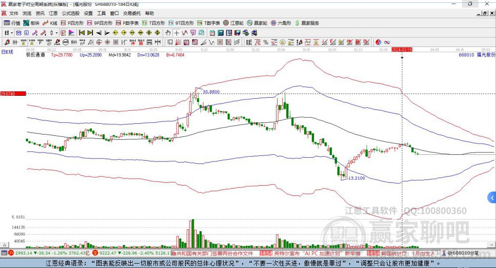Open the 设置 menu

pyautogui.click(x=88, y=13)
